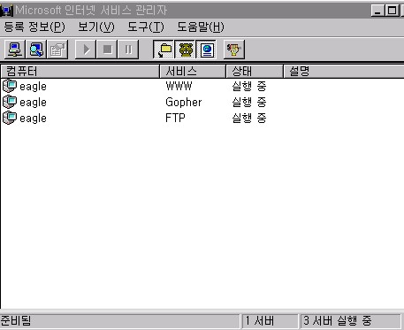Click the 준비됨 status bar text
The image size is (404, 330).
(x=16, y=320)
